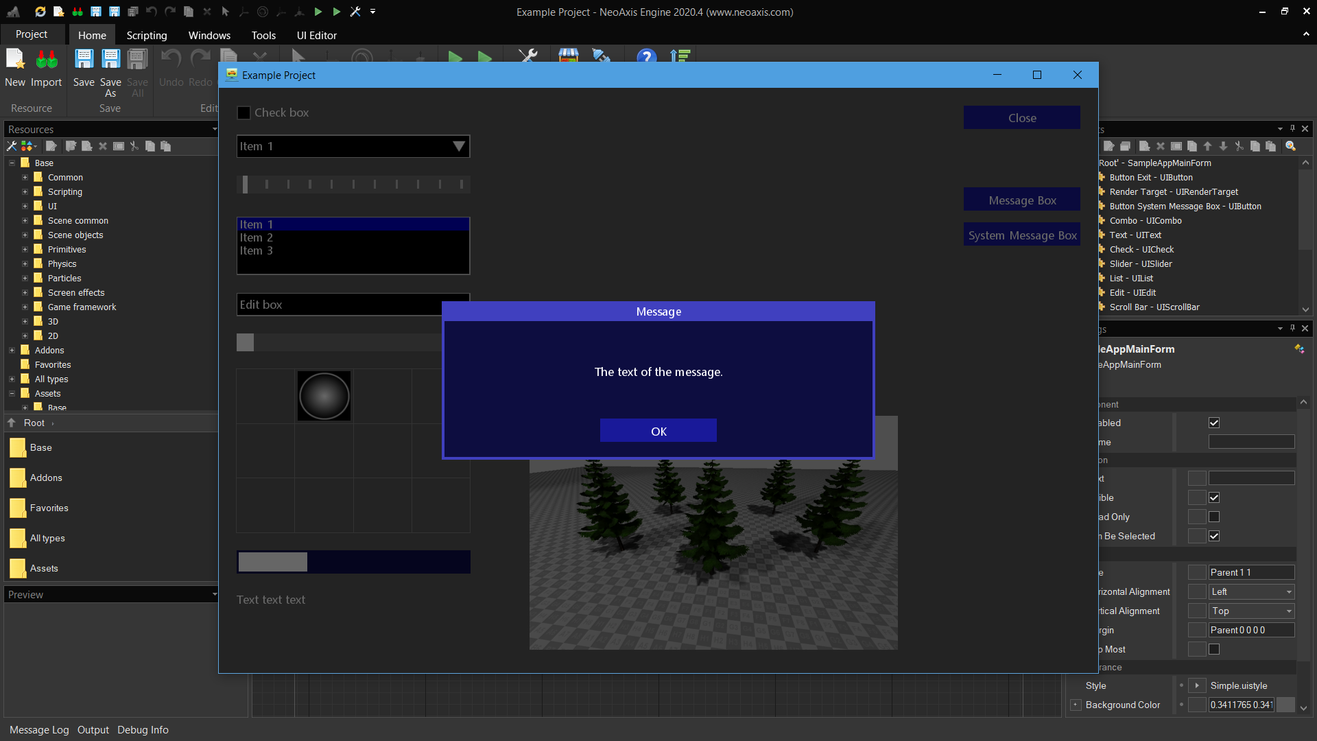The image size is (1317, 741).
Task: Click the Import resource icon
Action: tap(46, 60)
